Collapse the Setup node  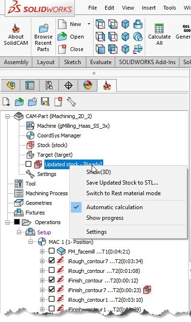pyautogui.click(x=19, y=232)
